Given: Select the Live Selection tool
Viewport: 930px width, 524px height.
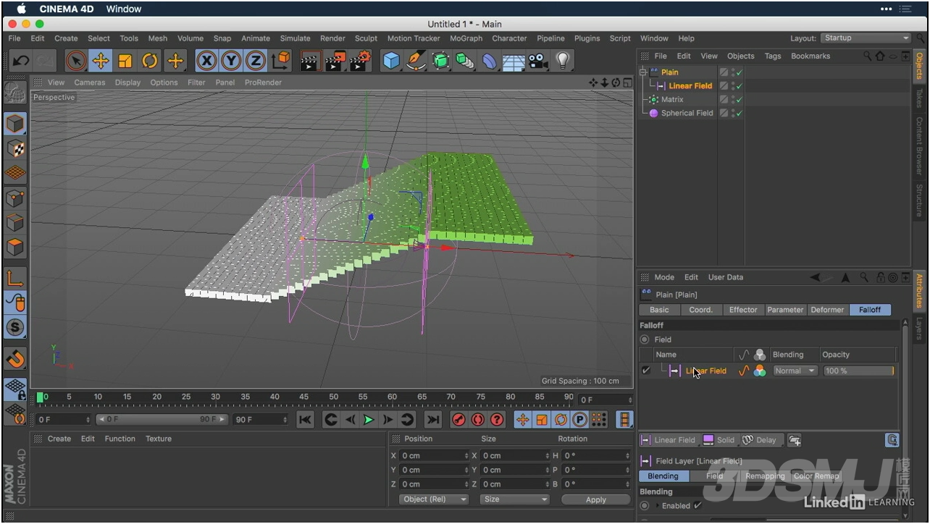Looking at the screenshot, I should point(76,61).
